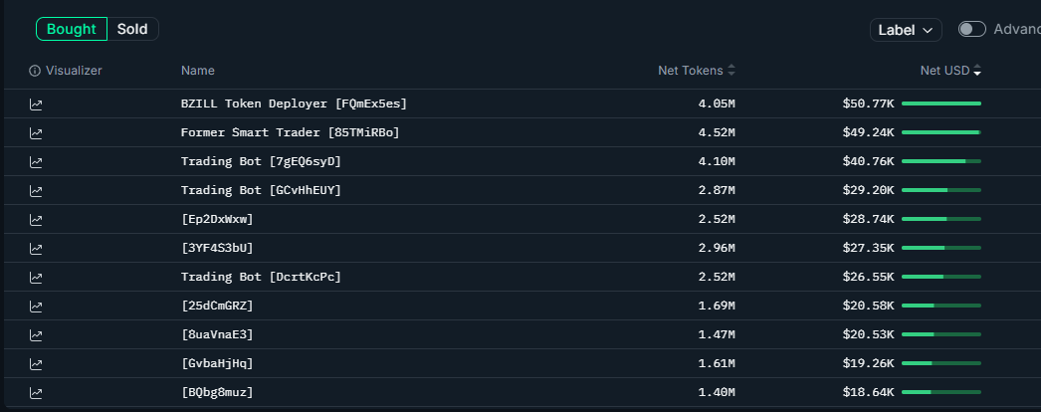1041x412 pixels.
Task: Sort by Net Tokens column arrows
Action: [x=731, y=71]
